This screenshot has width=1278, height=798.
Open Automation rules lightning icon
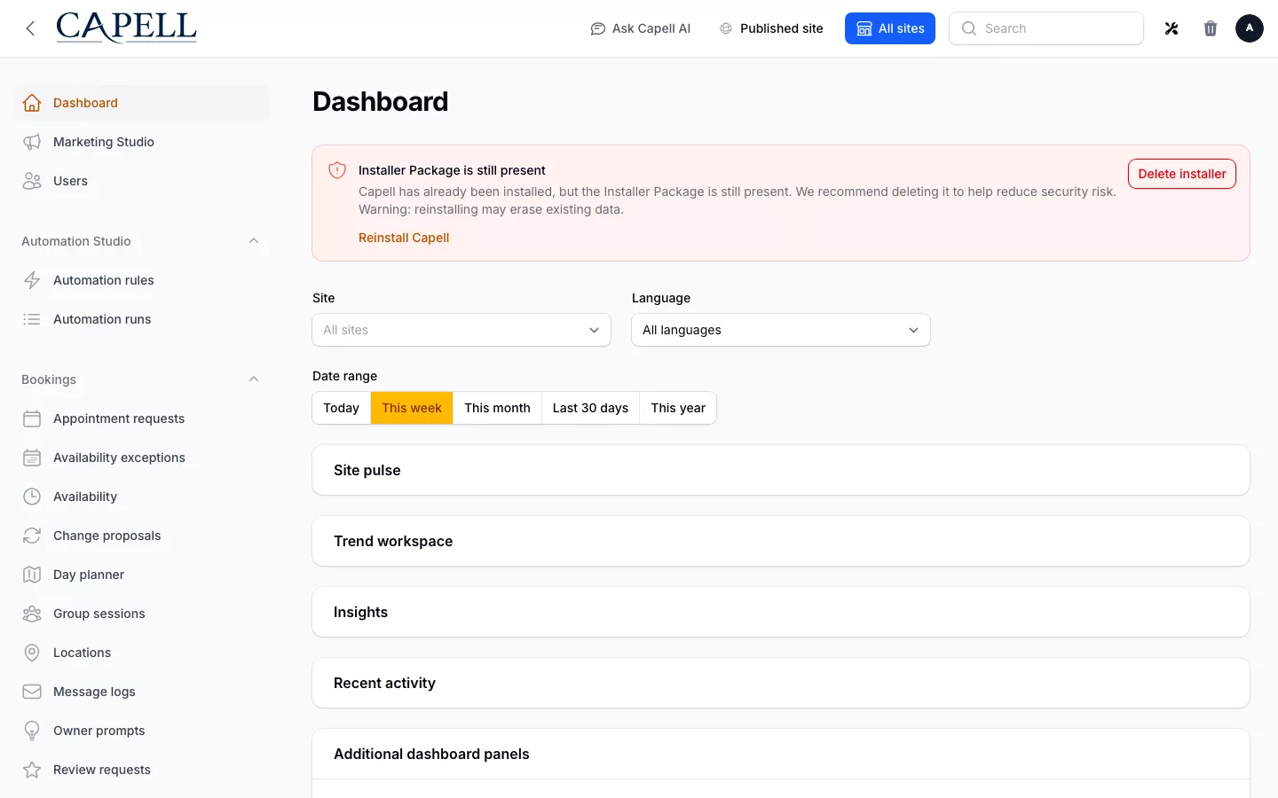(x=32, y=280)
